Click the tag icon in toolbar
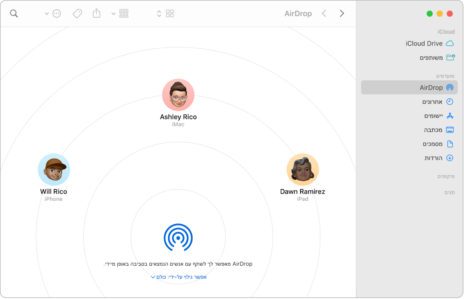This screenshot has width=464, height=299. pos(77,14)
